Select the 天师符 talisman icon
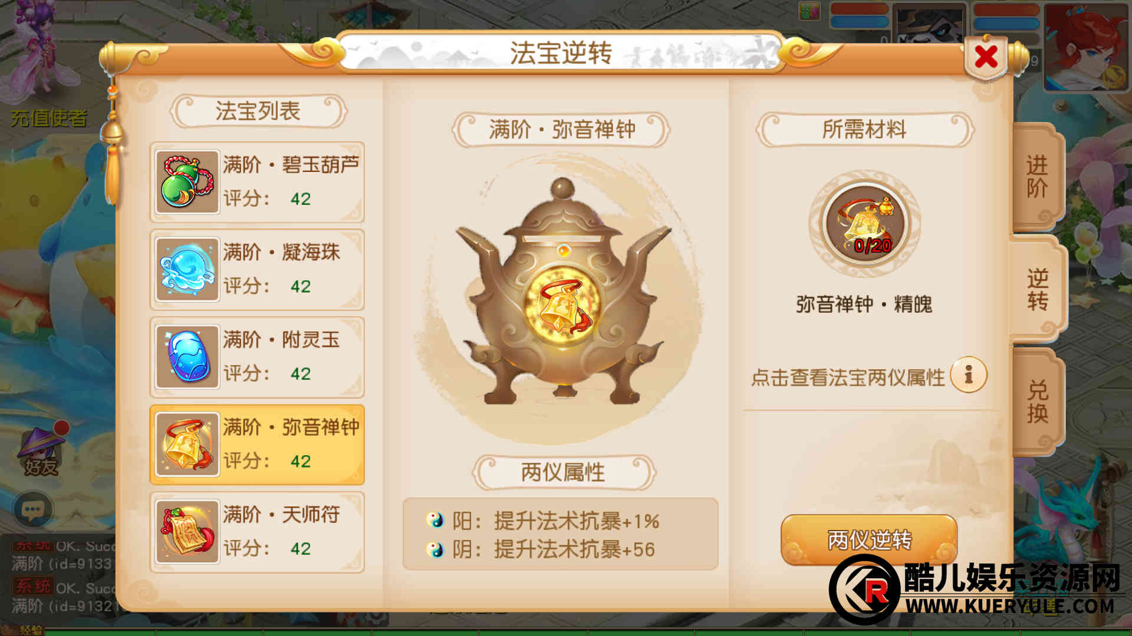 point(187,532)
